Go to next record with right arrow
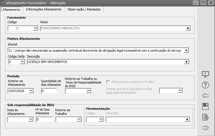The width and height of the screenshot is (215, 136). (206, 128)
